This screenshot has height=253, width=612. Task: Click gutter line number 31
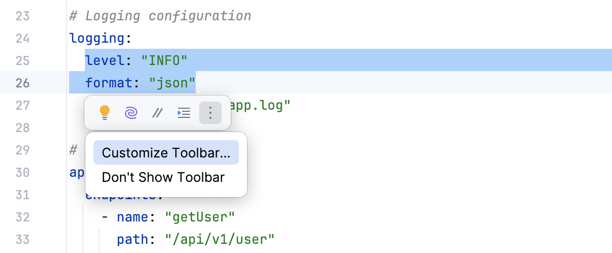(x=22, y=195)
